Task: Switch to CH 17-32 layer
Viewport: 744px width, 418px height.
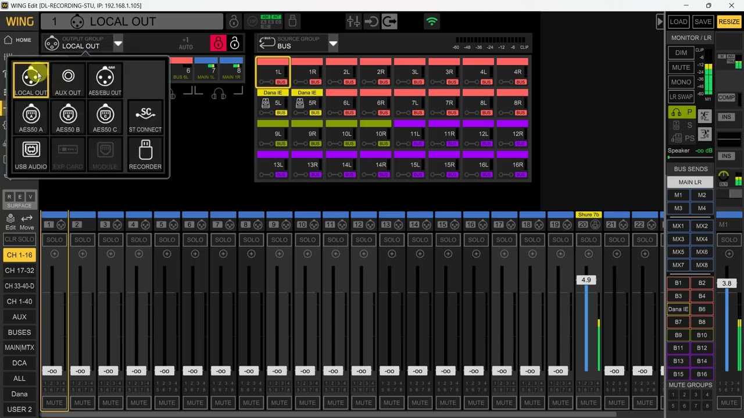Action: pyautogui.click(x=19, y=271)
